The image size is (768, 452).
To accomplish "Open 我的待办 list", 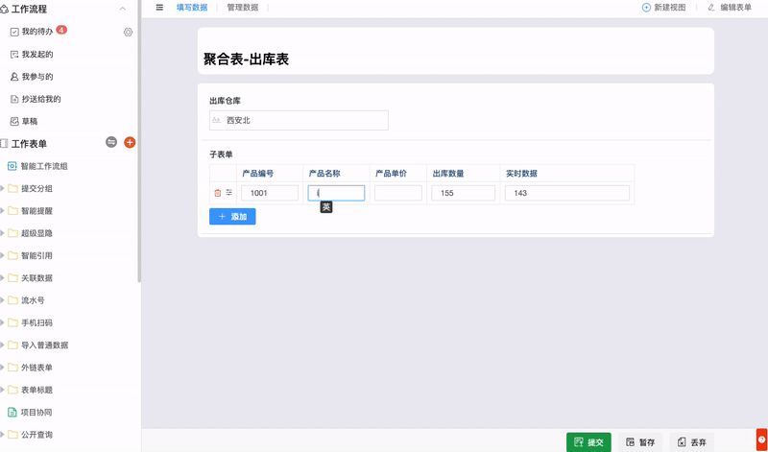I will (37, 32).
